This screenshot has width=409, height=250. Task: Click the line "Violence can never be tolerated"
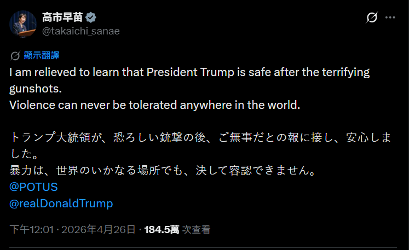pos(155,105)
